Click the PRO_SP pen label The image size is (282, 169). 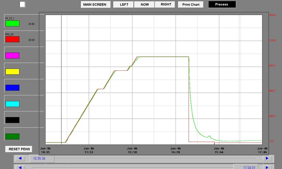point(9,34)
